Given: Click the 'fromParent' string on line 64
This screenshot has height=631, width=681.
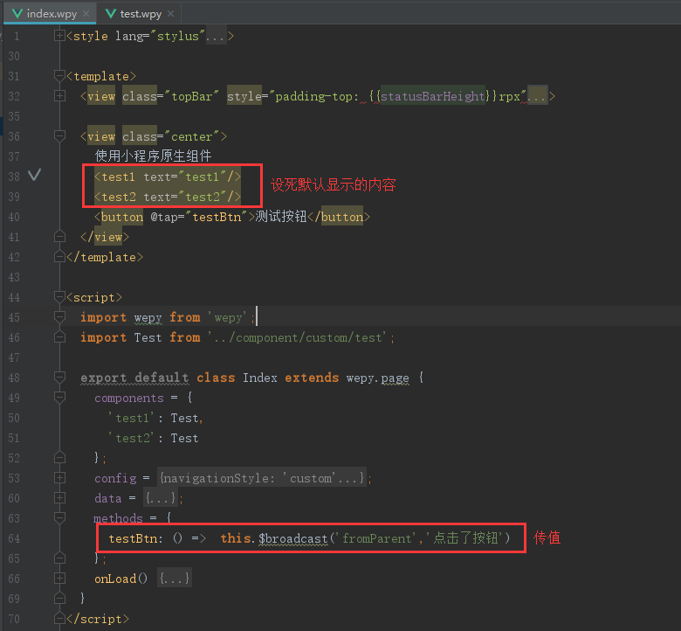Looking at the screenshot, I should pyautogui.click(x=376, y=538).
